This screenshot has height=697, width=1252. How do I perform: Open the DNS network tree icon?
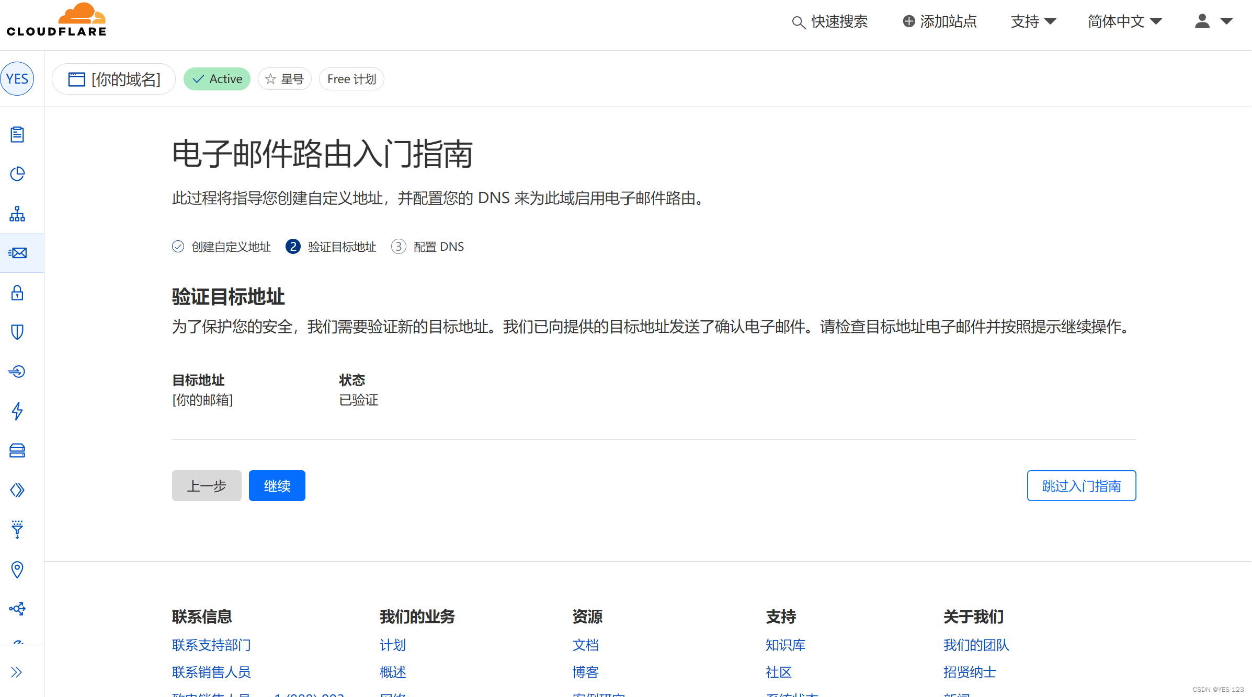coord(17,214)
